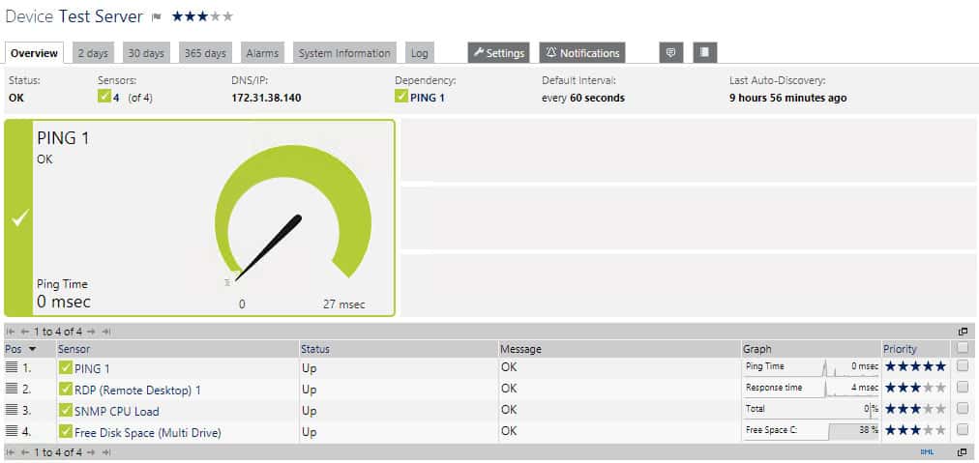
Task: Click green status check of SNMP CPU Load
Action: (66, 411)
